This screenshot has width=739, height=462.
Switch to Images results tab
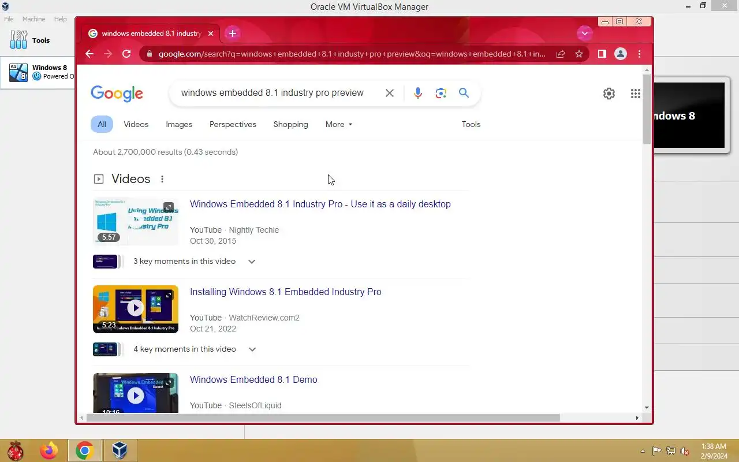coord(179,124)
